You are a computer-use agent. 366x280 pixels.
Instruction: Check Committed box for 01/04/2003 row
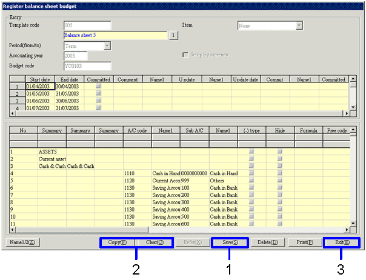tap(98, 87)
